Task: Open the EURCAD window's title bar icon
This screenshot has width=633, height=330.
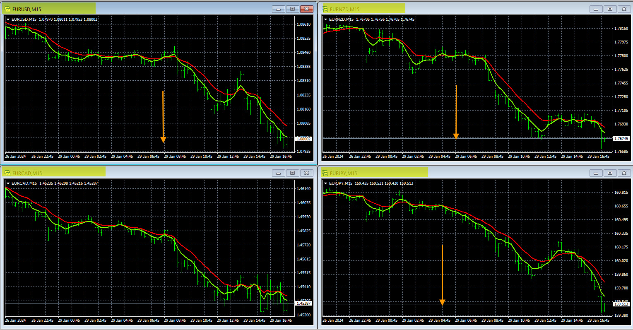Action: (x=7, y=173)
